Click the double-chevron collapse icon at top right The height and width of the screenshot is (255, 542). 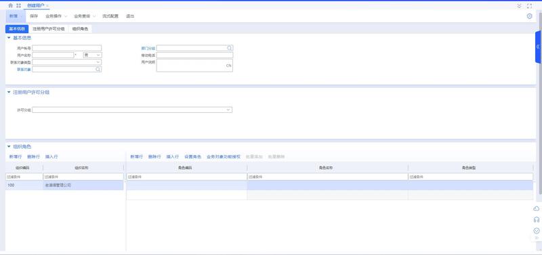click(x=519, y=6)
